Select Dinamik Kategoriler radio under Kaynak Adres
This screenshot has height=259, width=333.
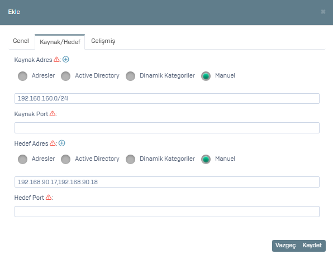point(130,76)
